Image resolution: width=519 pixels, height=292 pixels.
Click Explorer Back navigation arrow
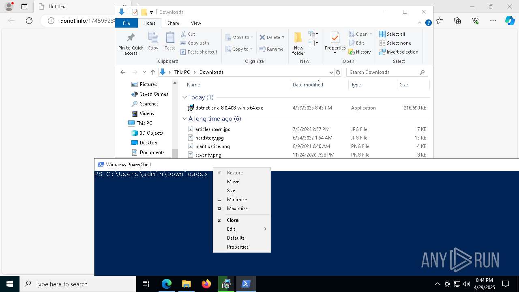click(123, 72)
